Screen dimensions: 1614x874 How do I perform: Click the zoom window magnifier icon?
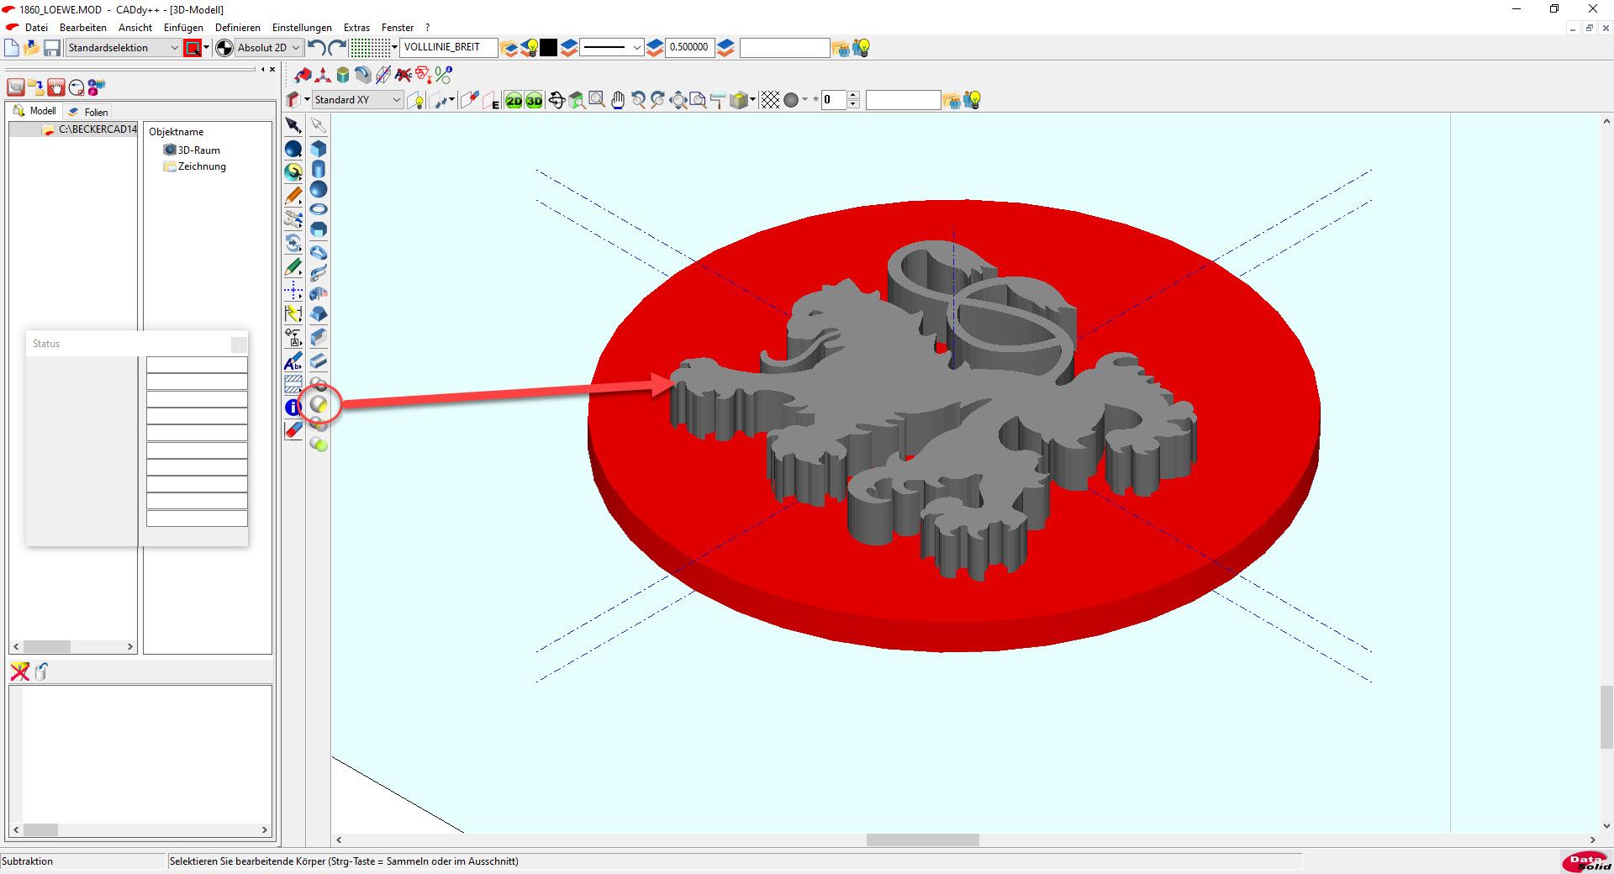click(x=597, y=100)
